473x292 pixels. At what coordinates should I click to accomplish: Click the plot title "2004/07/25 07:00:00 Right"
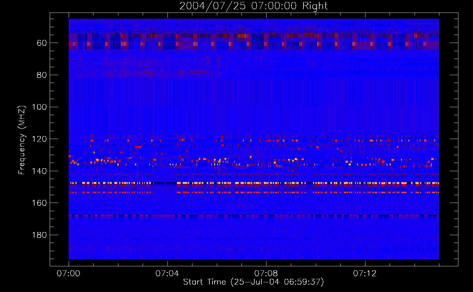(x=253, y=6)
